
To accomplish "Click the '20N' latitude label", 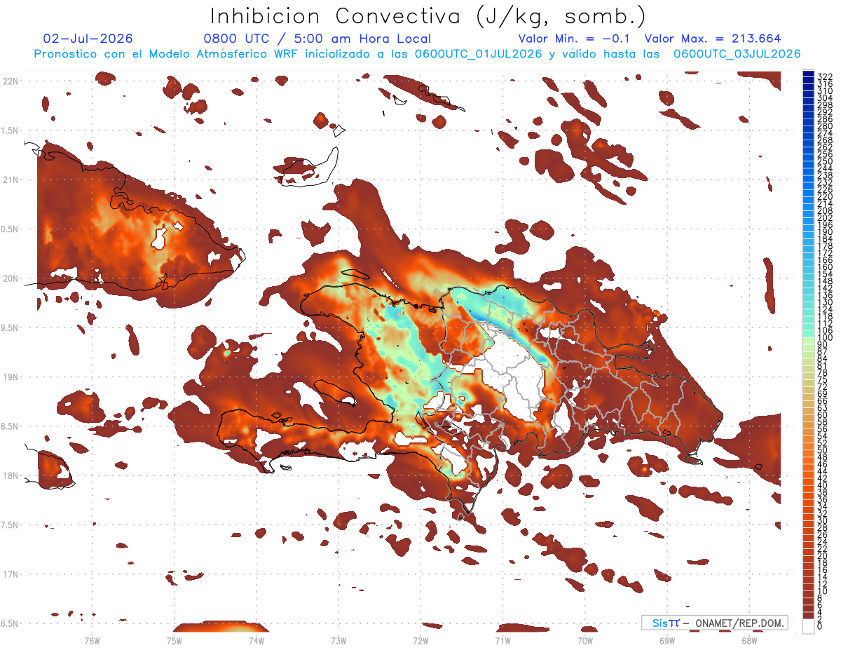I will 10,278.
